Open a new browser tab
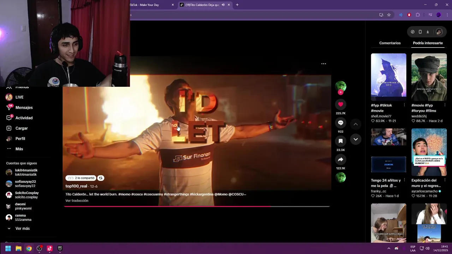This screenshot has width=452, height=254. click(x=237, y=5)
